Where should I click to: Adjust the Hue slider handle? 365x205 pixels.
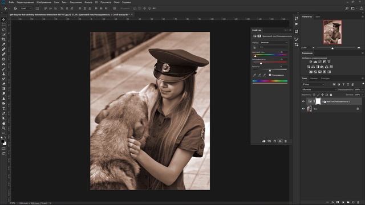[x=255, y=56]
